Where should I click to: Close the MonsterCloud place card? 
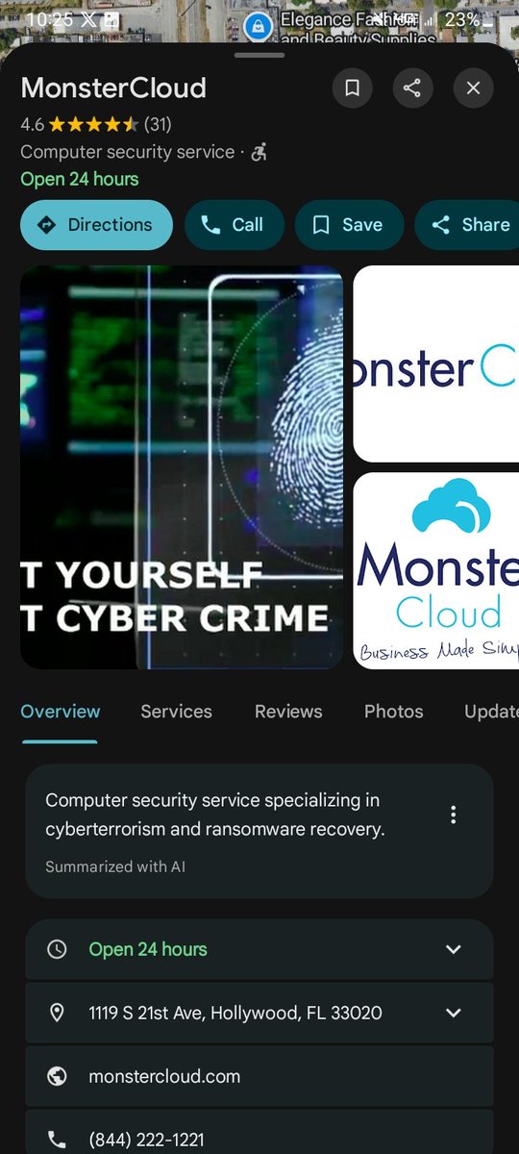(473, 88)
